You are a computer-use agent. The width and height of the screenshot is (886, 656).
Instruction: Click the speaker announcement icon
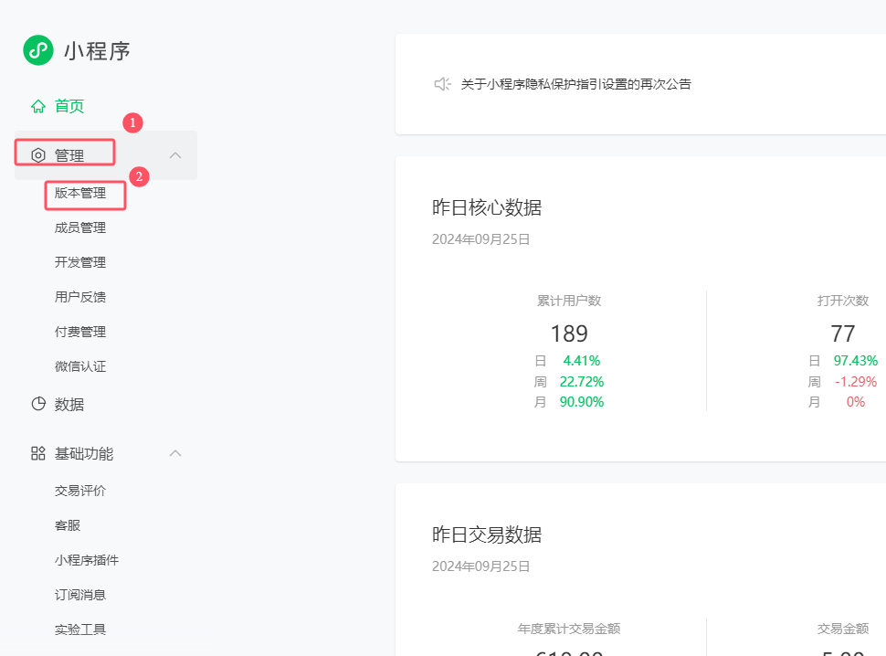442,84
